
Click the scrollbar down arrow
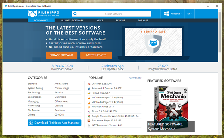(x=220, y=133)
